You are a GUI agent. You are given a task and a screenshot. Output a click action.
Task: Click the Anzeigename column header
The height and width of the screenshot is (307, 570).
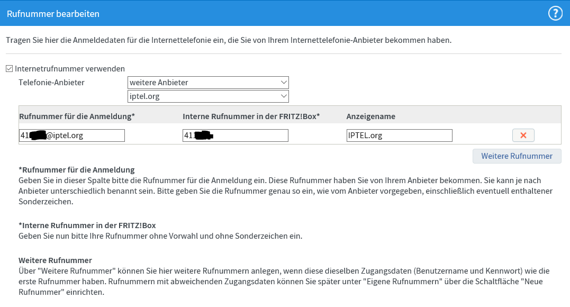(370, 116)
